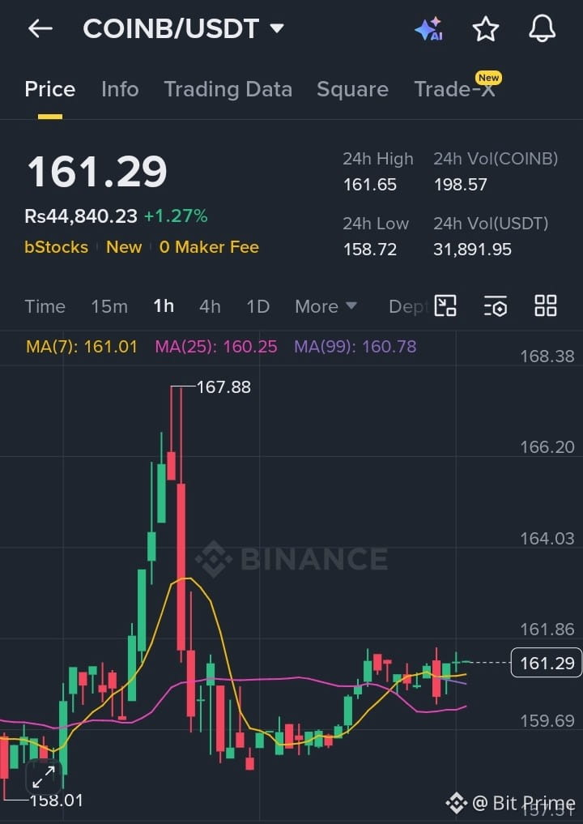Tap the 161.29 current price tag on axis
Image resolution: width=583 pixels, height=824 pixels.
click(x=547, y=663)
